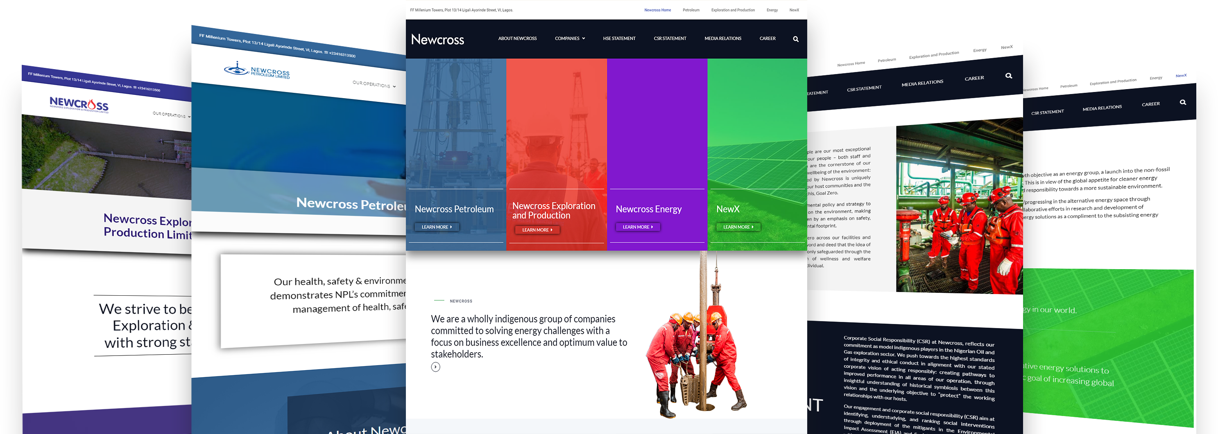Open MEDIA RELATIONS in main navbar

pyautogui.click(x=722, y=39)
